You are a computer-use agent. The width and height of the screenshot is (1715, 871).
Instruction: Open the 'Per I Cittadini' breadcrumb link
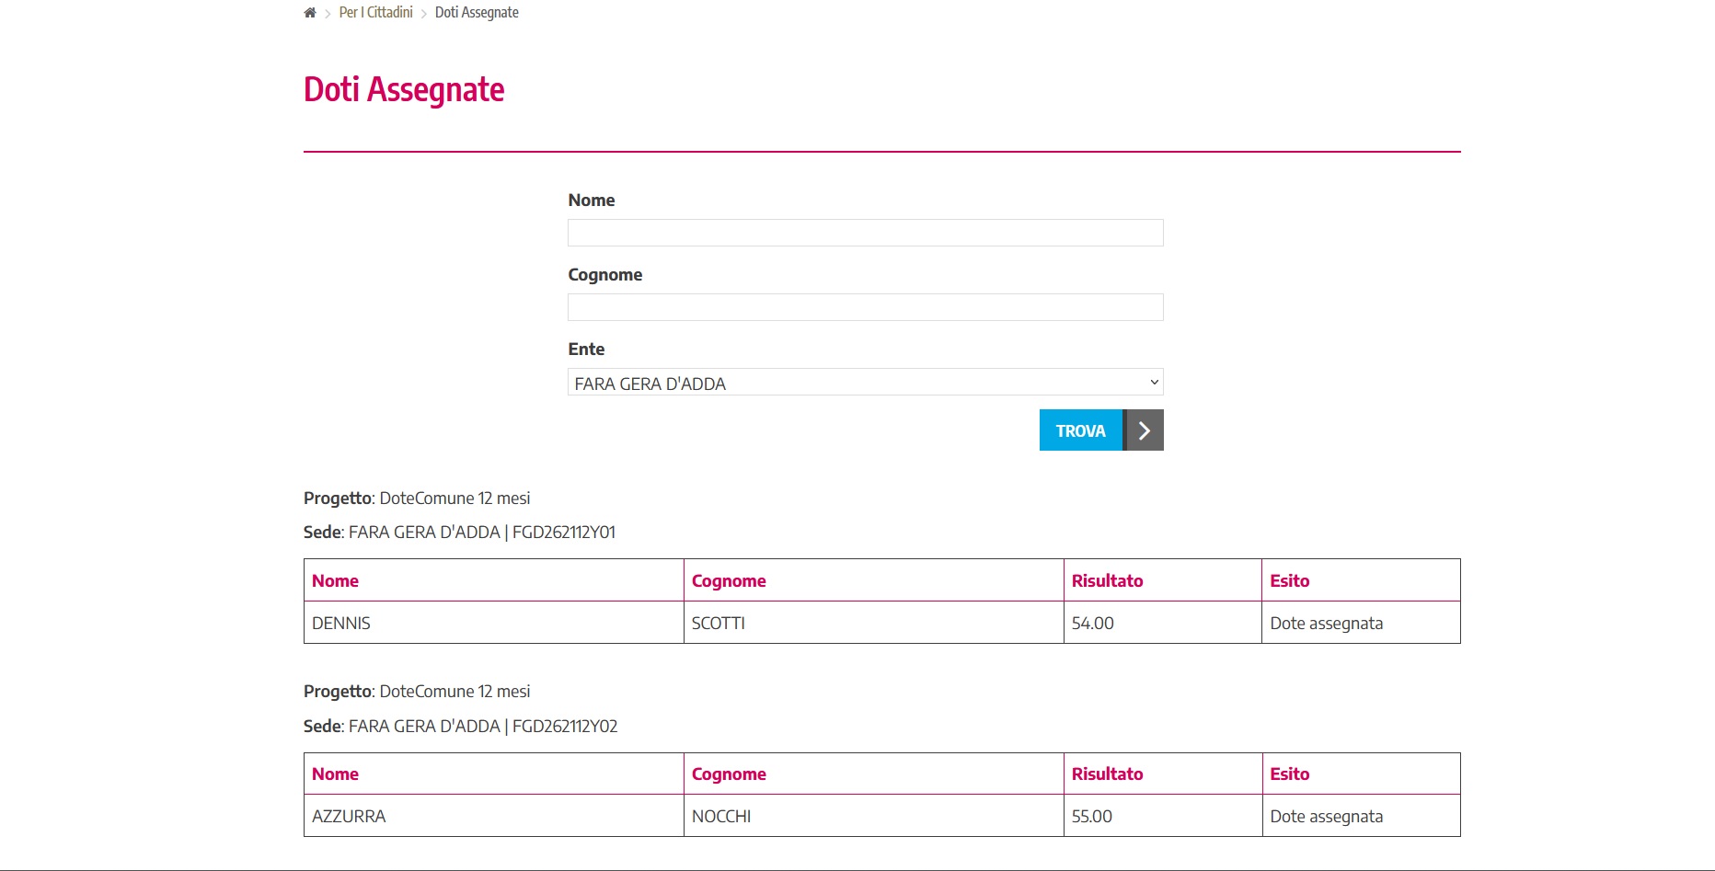tap(375, 13)
